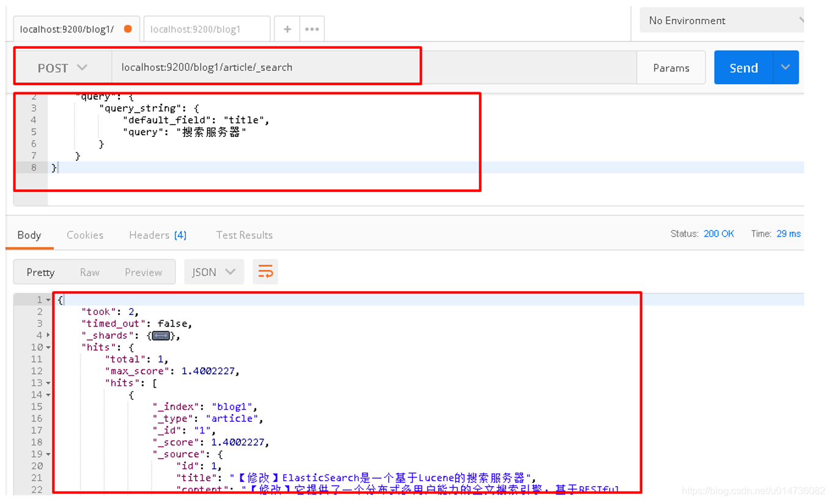Send the request with Send button
Viewport: 831px width, 502px height.
(744, 68)
